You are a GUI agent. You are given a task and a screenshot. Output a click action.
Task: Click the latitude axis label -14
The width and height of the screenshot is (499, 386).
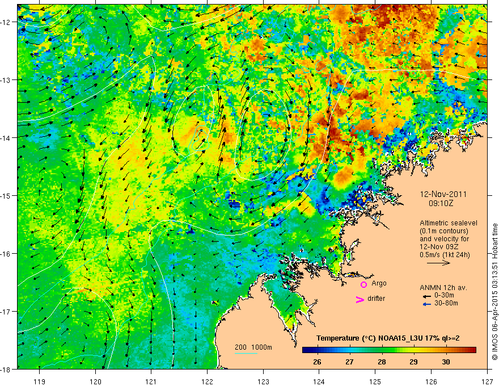[x=6, y=137]
